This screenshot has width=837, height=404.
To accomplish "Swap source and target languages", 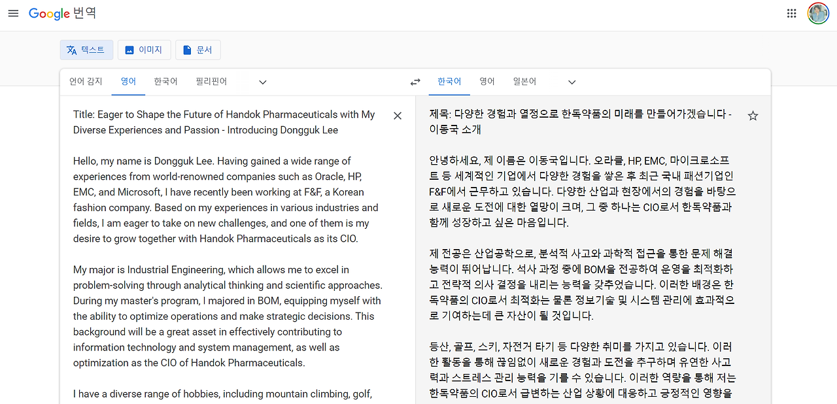I will 415,82.
